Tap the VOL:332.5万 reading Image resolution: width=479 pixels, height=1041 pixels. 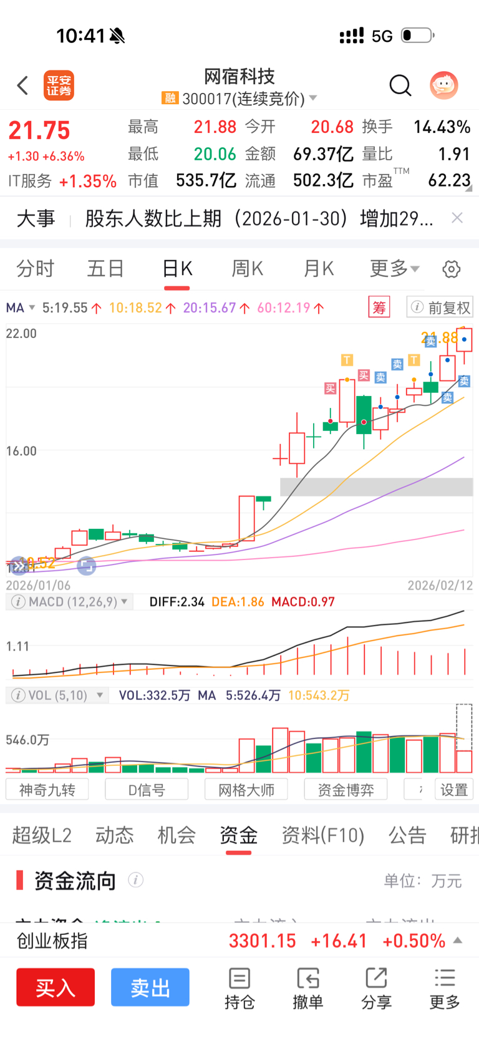[155, 695]
